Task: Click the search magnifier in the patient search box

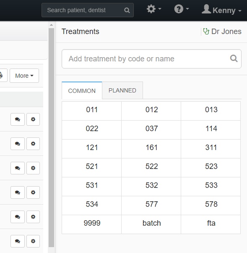Action: pos(127,10)
